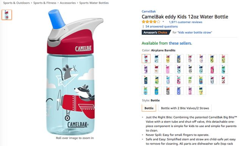Image resolution: width=242 pixels, height=146 pixels.
Task: Pick the yellow bottle swatch in first row
Action: 168,59
